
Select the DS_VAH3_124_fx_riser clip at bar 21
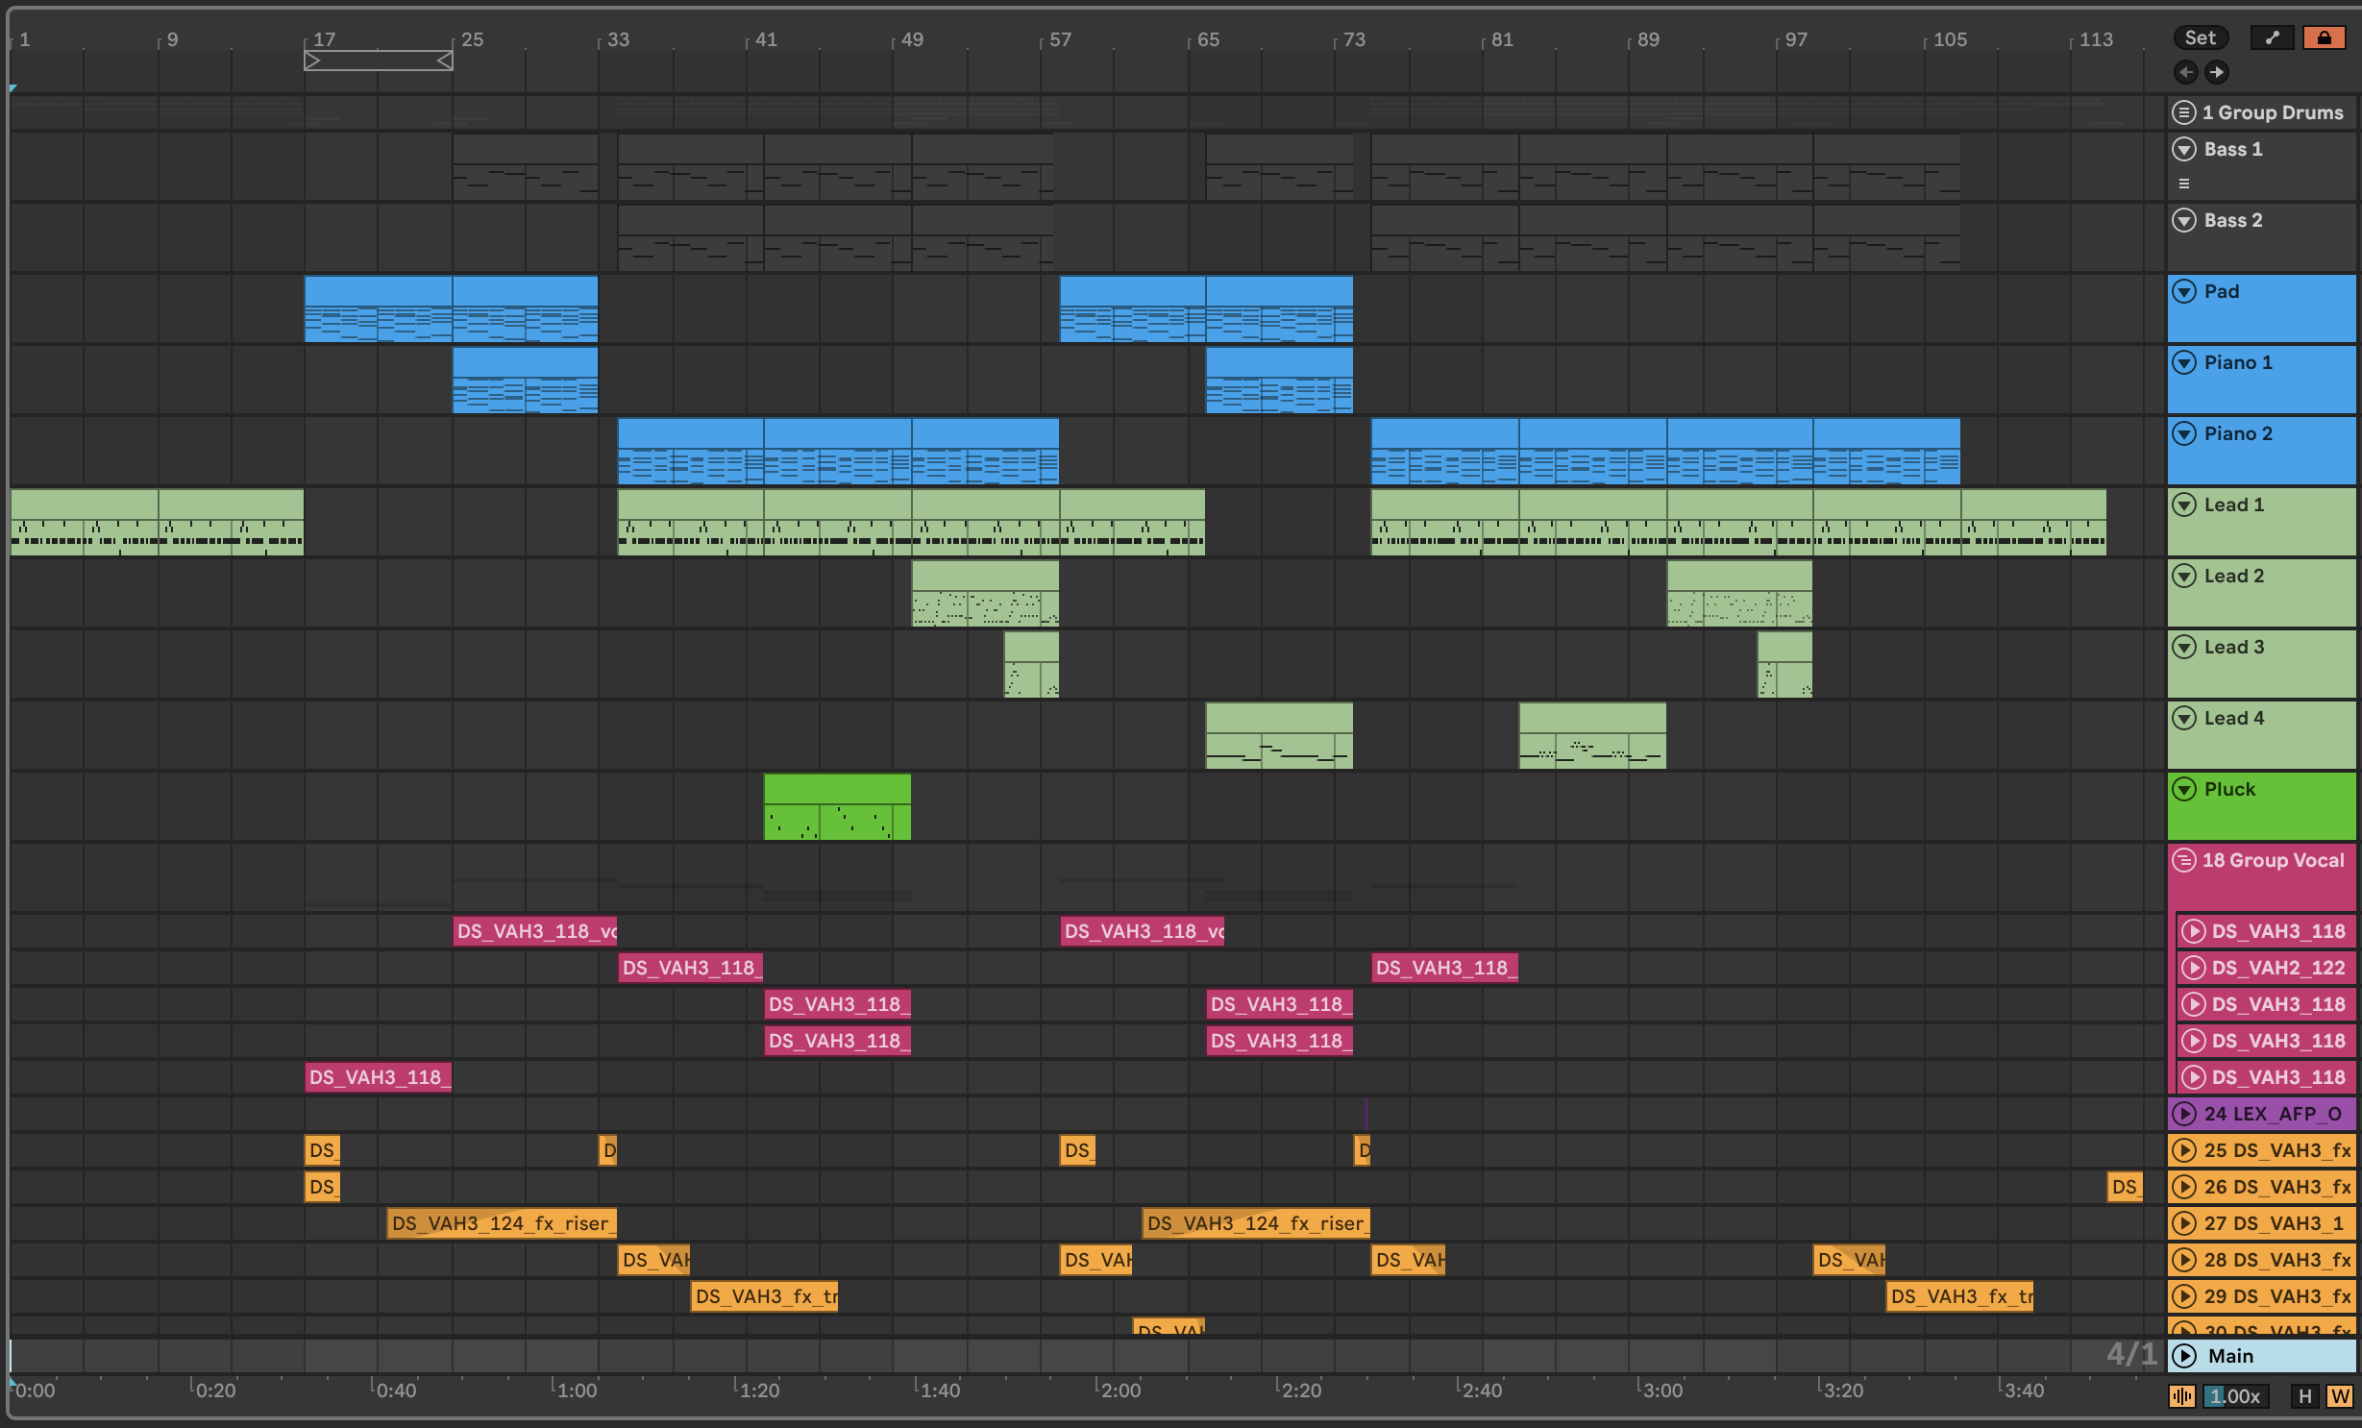coord(501,1223)
